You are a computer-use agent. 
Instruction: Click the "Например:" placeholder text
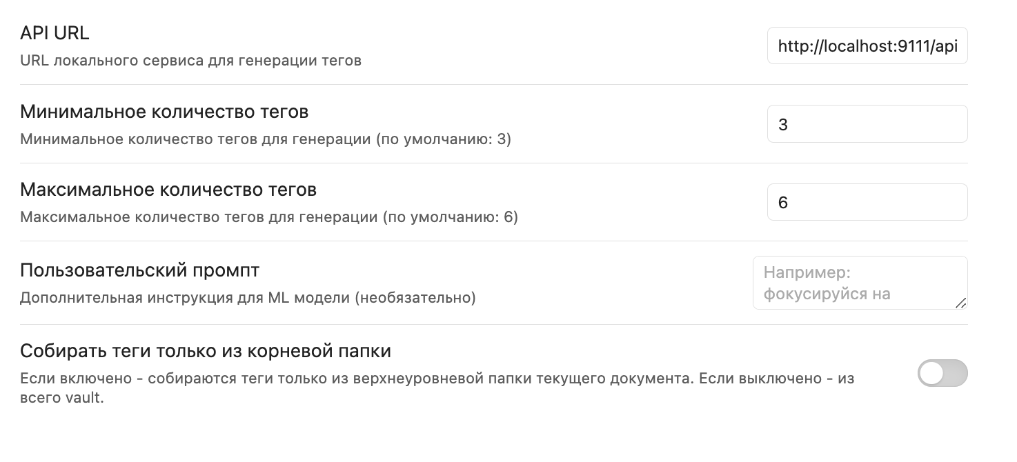point(804,273)
